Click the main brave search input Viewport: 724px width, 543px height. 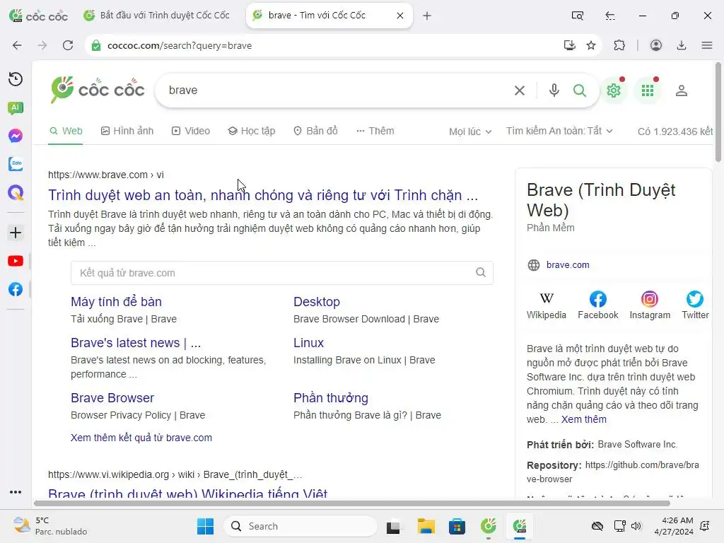[x=337, y=90]
